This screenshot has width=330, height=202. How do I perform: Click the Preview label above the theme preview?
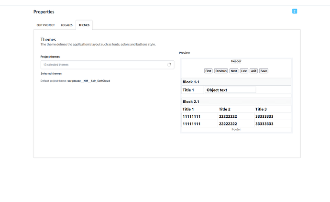click(x=184, y=53)
